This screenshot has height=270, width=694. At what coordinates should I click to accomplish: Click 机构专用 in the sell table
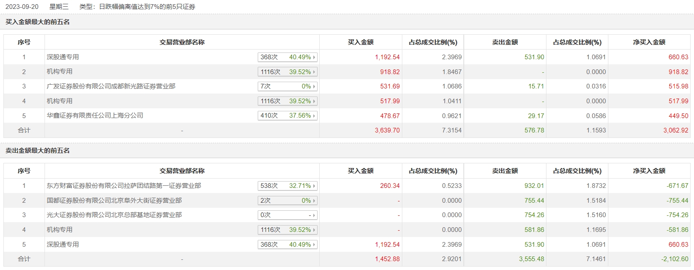pos(59,230)
